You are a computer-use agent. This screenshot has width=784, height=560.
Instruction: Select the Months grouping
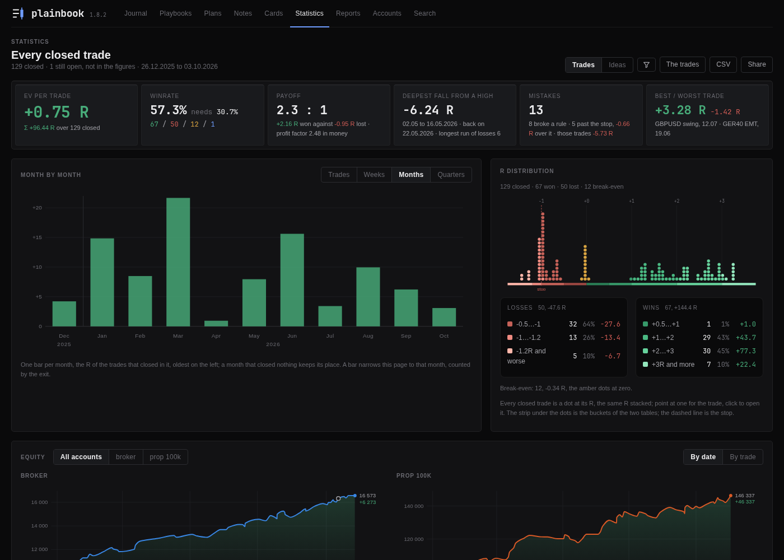coord(411,175)
